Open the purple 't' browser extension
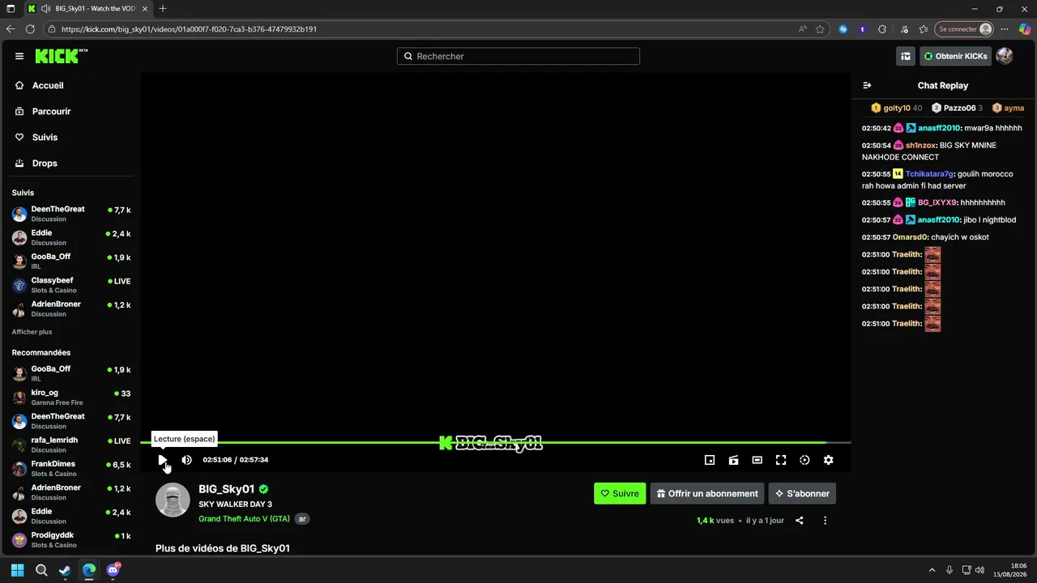The image size is (1037, 583). [863, 29]
